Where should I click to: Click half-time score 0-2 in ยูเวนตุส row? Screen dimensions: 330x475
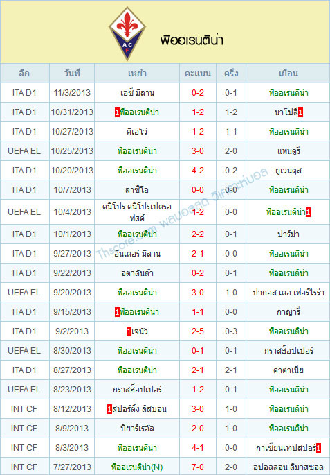click(x=231, y=171)
